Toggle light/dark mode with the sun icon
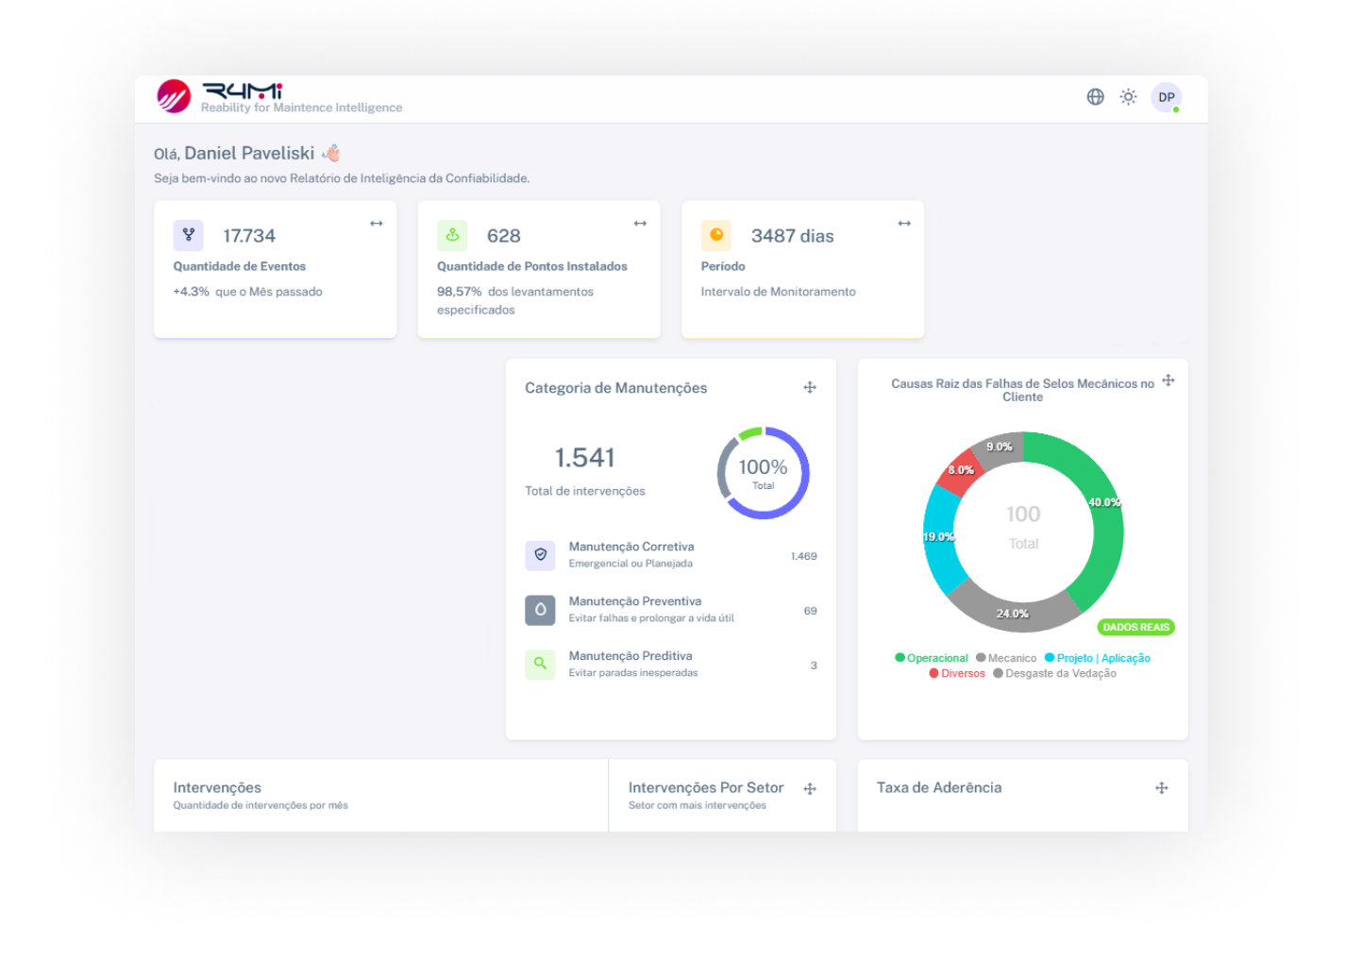This screenshot has width=1345, height=961. [1128, 96]
